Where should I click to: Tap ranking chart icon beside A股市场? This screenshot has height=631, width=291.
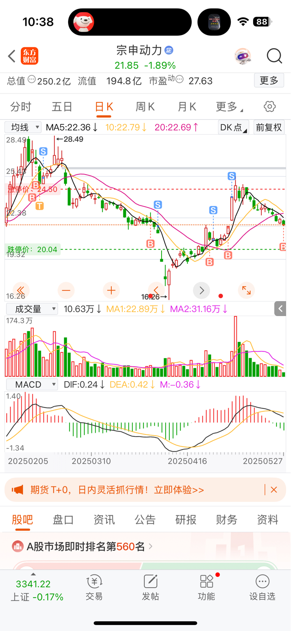tap(17, 546)
